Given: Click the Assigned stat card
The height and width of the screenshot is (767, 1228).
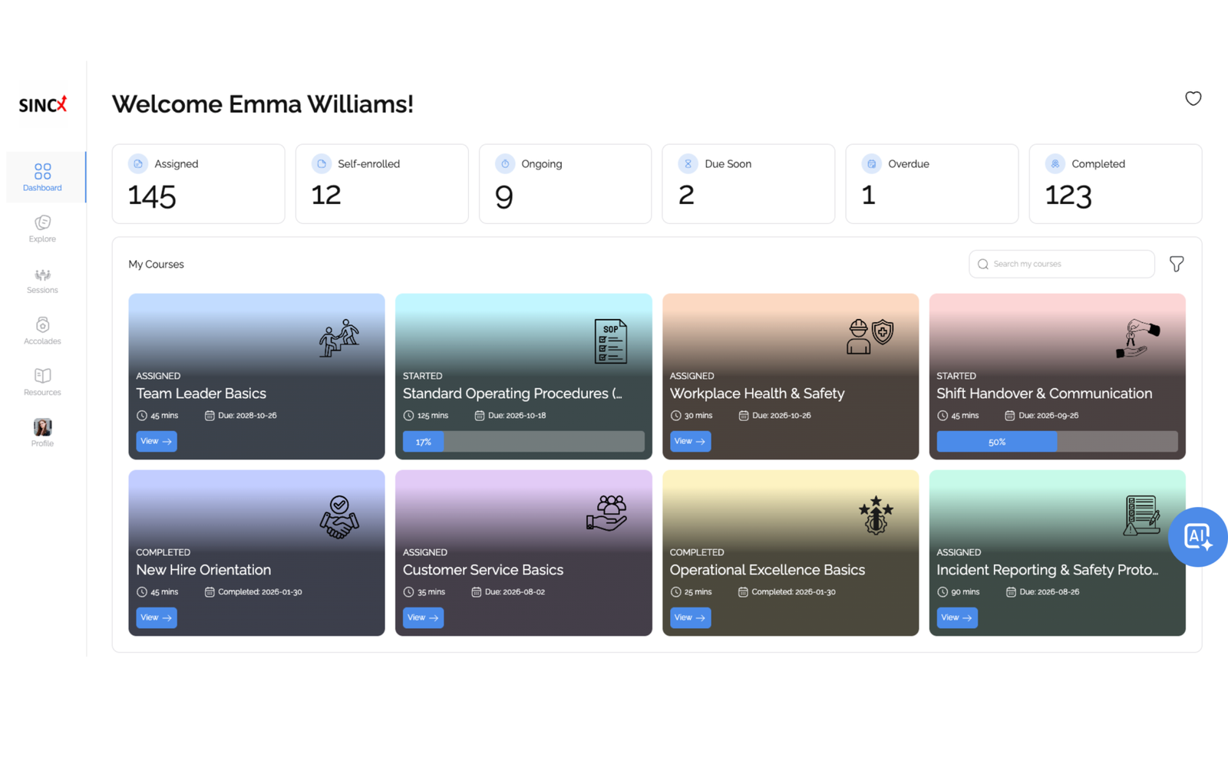Looking at the screenshot, I should point(198,184).
